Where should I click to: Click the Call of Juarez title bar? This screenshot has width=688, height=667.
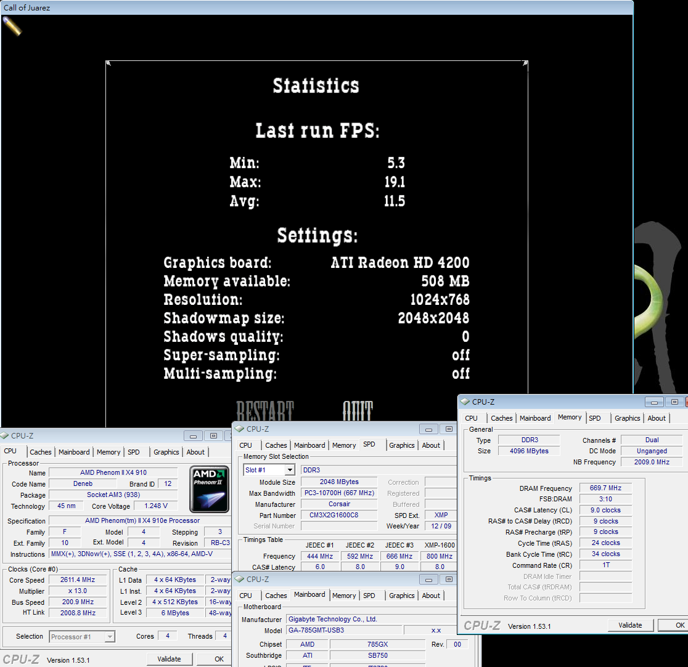316,7
